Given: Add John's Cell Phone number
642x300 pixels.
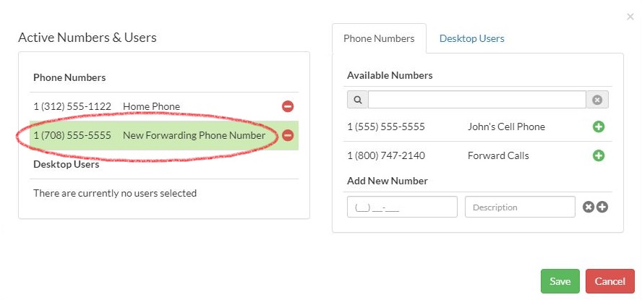Looking at the screenshot, I should [x=599, y=127].
